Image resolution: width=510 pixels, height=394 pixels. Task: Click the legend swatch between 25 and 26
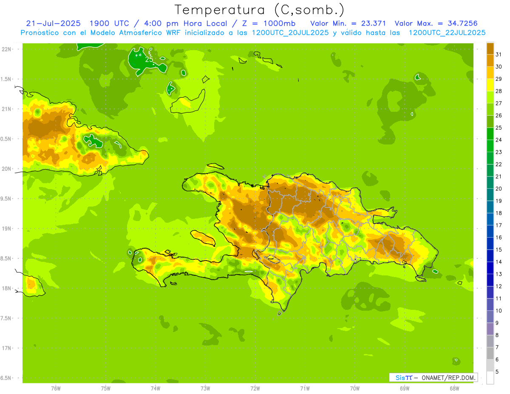(x=490, y=122)
